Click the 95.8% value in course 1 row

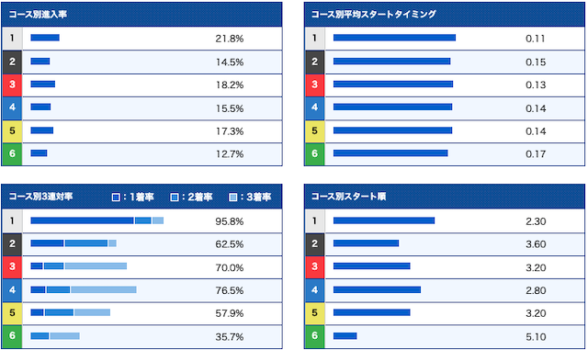pyautogui.click(x=230, y=221)
